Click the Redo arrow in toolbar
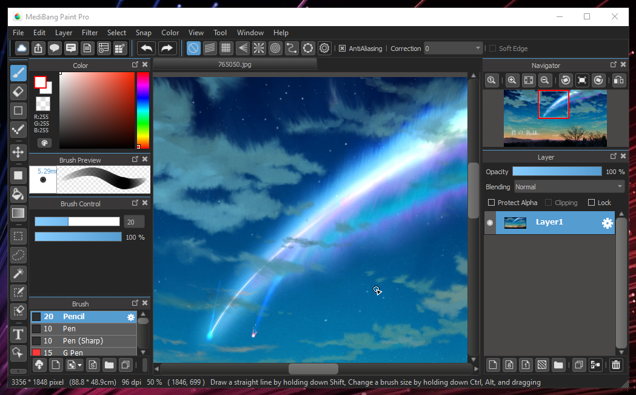Viewport: 636px width, 395px height. [167, 49]
